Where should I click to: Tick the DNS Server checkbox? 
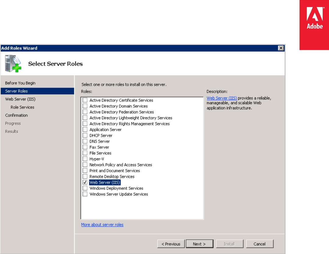tap(85, 141)
